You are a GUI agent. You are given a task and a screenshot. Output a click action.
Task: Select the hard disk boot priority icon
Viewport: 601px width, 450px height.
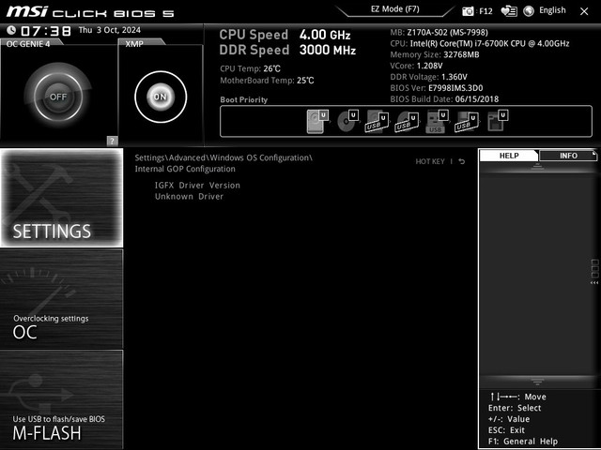[317, 121]
